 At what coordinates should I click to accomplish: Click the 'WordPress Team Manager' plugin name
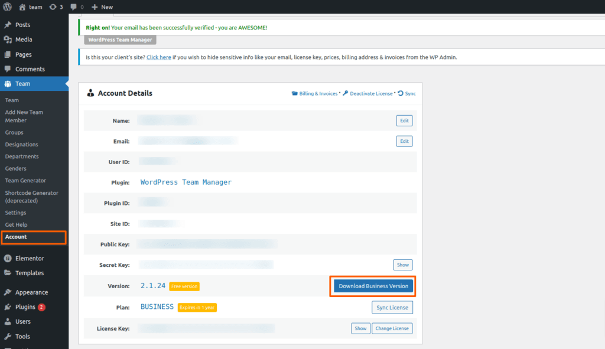tap(186, 182)
